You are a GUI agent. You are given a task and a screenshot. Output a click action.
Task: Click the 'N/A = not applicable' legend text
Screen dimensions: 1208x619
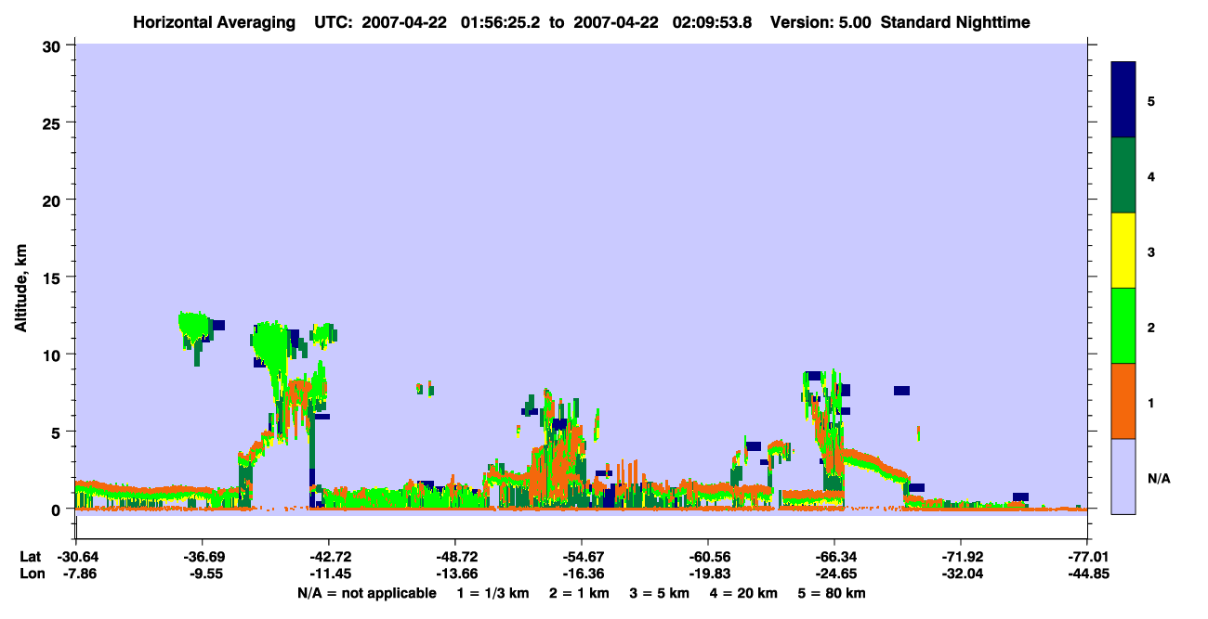pyautogui.click(x=366, y=593)
